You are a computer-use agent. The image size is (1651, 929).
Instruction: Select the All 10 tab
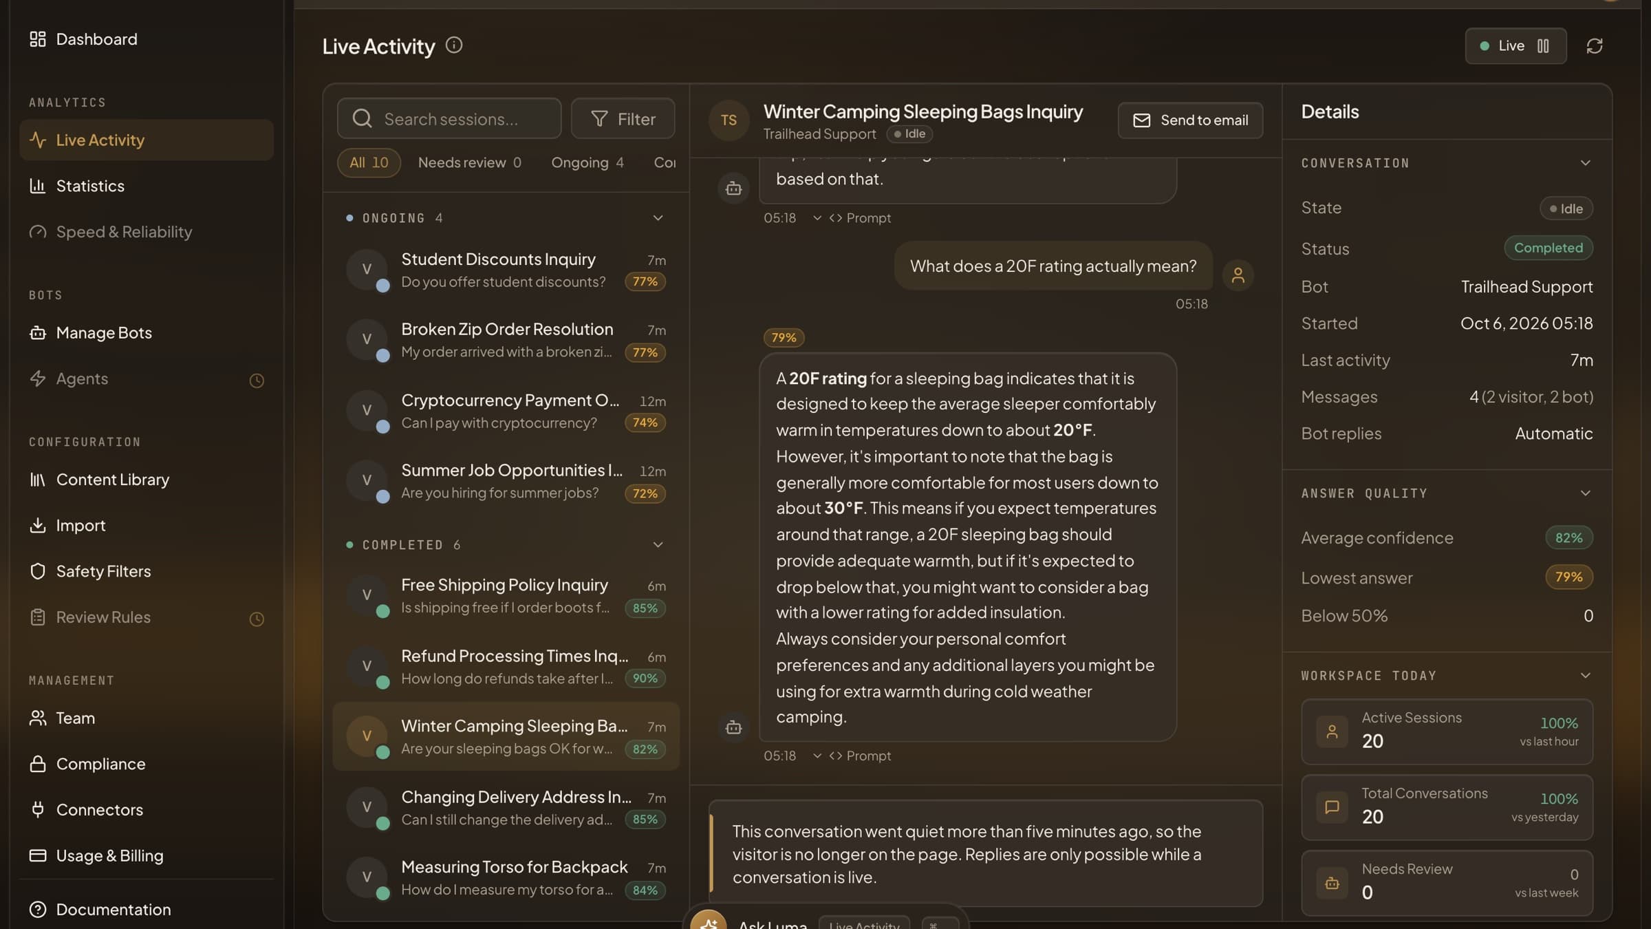369,163
